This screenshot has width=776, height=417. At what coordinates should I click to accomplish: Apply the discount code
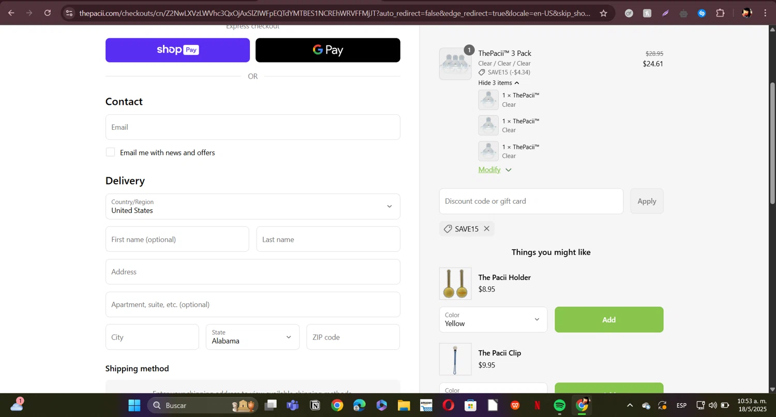647,201
